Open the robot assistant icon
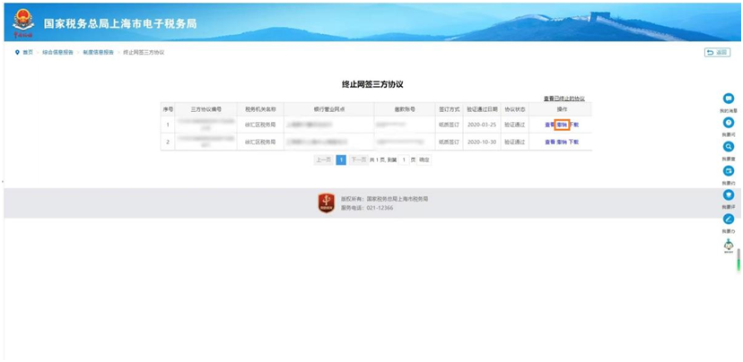This screenshot has width=743, height=362. point(729,246)
